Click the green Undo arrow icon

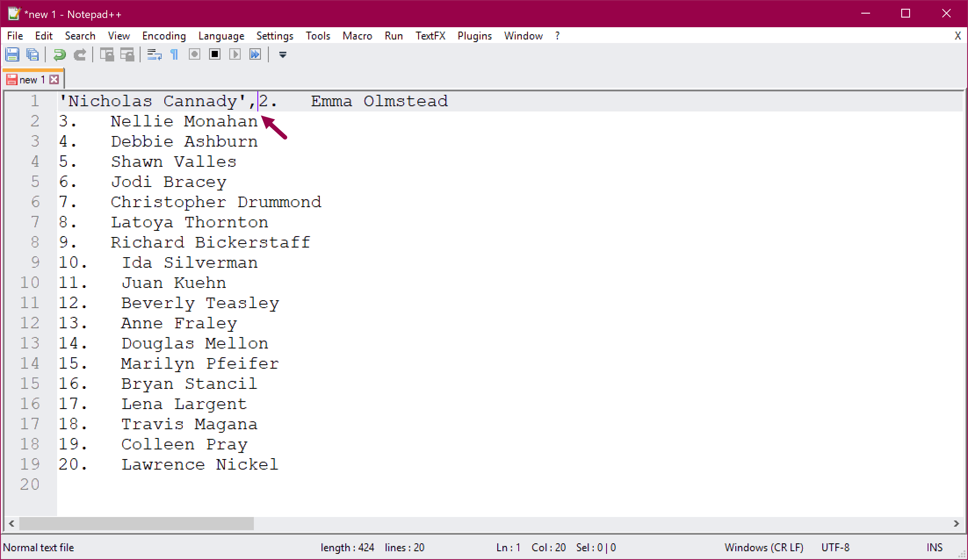click(x=59, y=54)
